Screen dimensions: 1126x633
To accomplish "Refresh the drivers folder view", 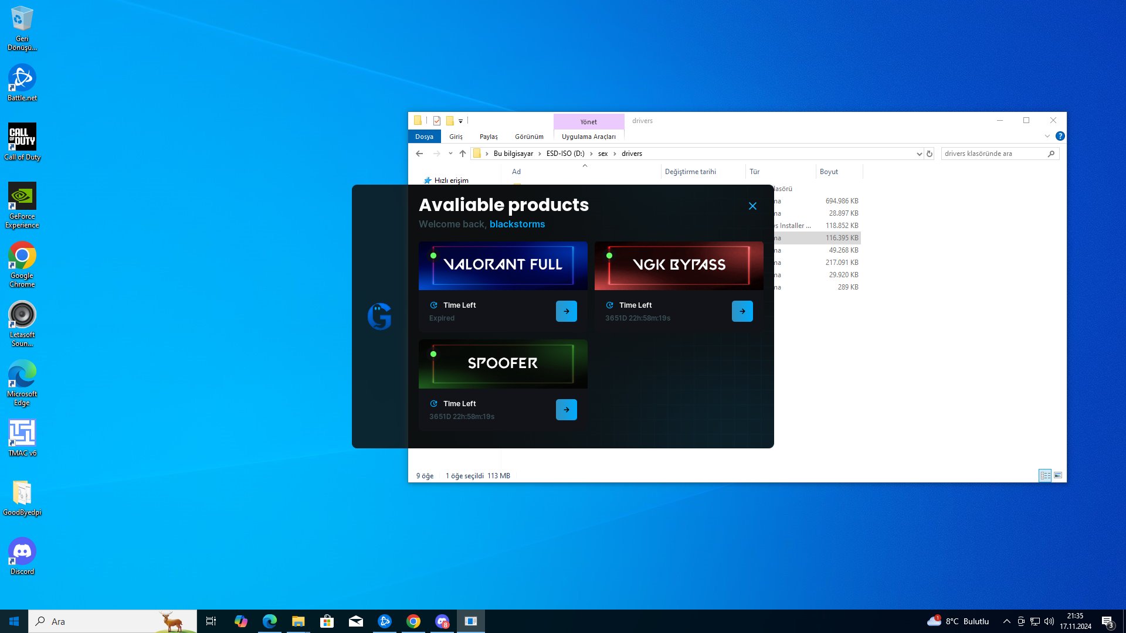I will click(x=930, y=154).
